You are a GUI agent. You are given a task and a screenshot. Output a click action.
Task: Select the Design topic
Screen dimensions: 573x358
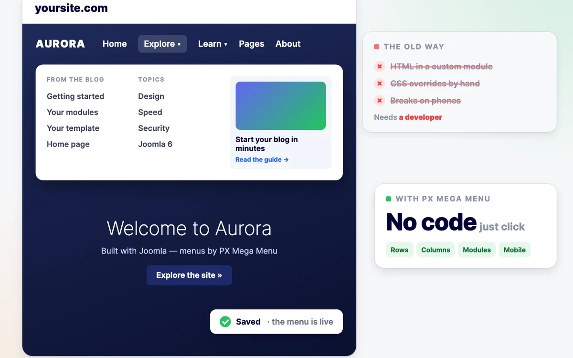[x=151, y=96]
